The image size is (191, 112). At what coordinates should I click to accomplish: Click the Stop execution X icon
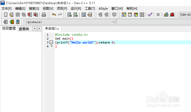coord(158,15)
